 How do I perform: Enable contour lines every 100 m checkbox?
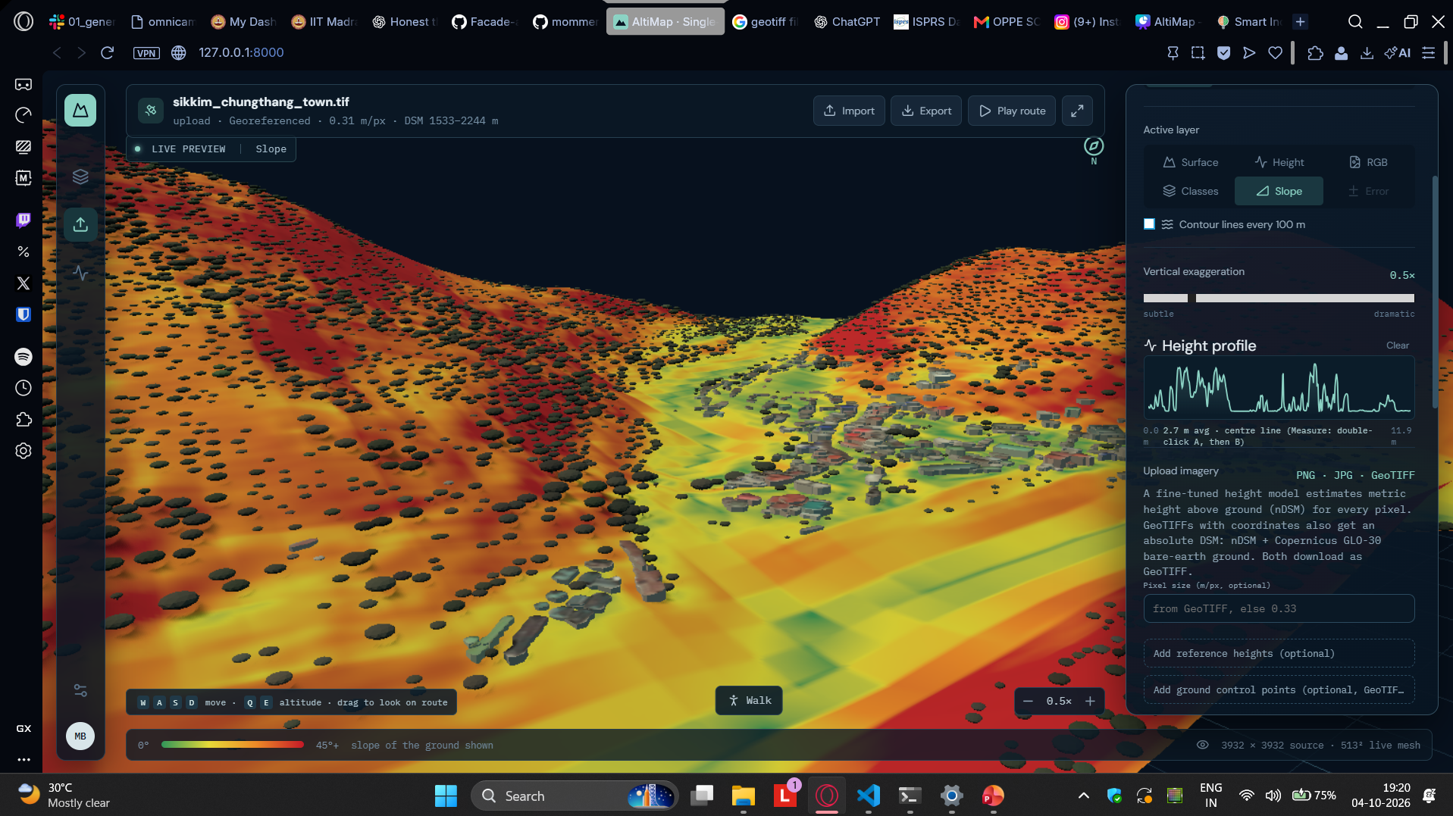[x=1149, y=224]
